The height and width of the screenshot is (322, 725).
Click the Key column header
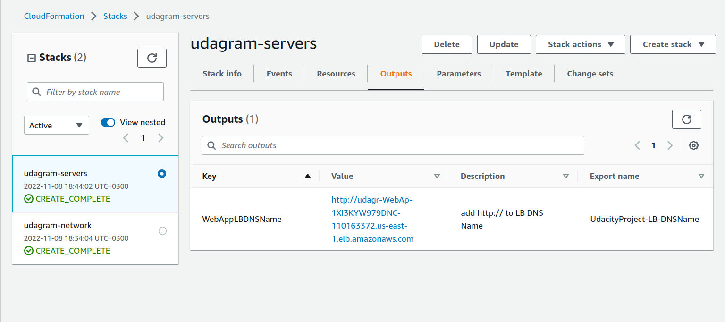(x=209, y=176)
